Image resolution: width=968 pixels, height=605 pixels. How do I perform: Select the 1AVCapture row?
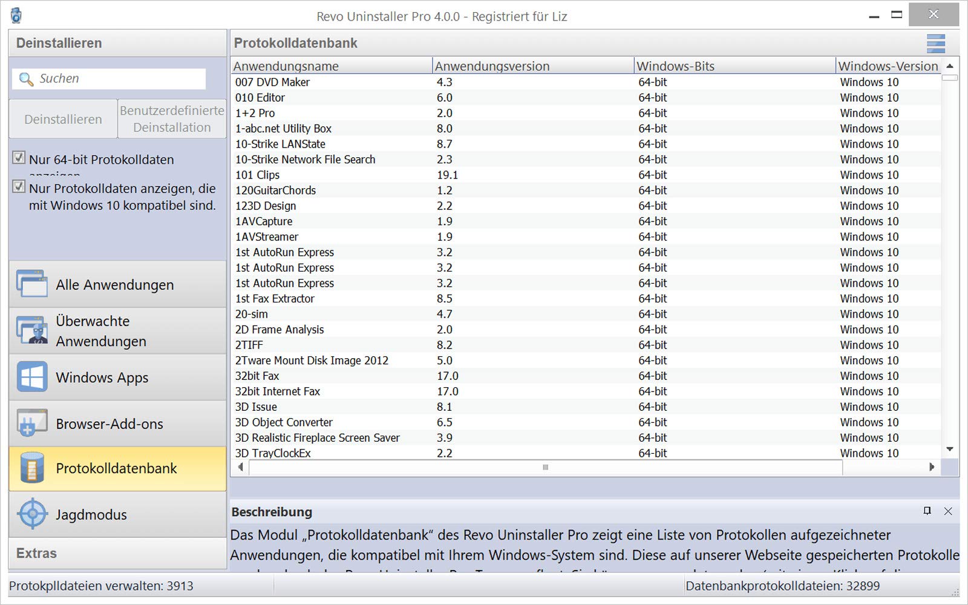tap(586, 221)
